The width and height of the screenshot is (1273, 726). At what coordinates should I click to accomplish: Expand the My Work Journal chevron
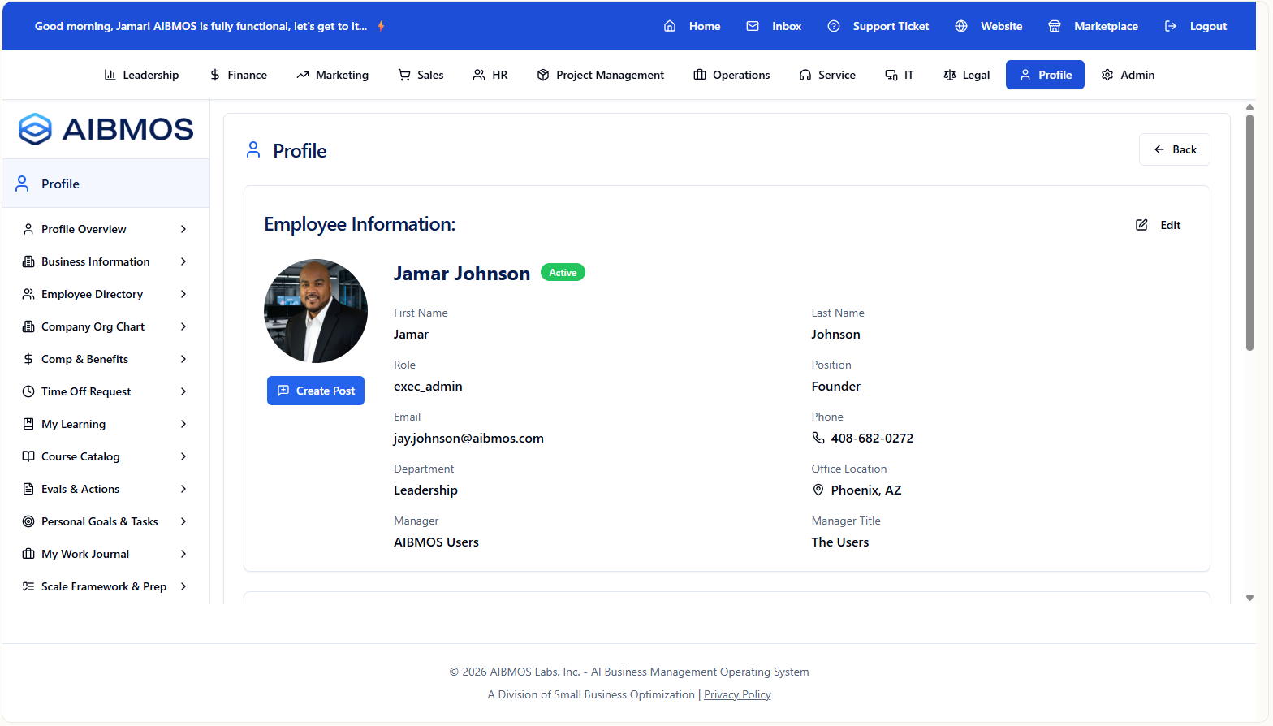pyautogui.click(x=183, y=554)
